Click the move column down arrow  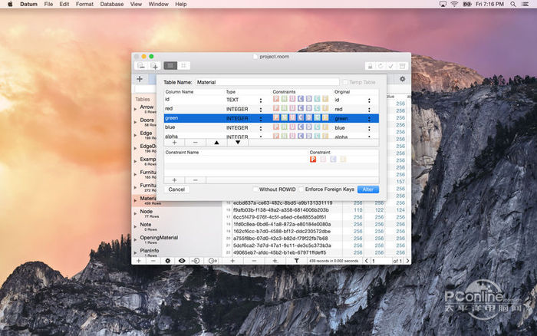238,142
